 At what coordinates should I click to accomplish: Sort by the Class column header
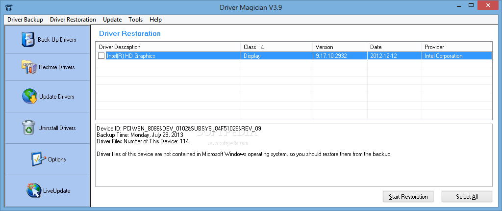[x=276, y=47]
